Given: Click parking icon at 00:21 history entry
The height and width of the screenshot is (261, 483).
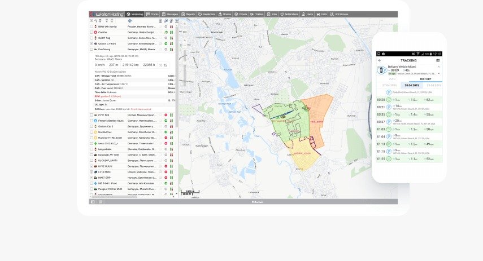Looking at the screenshot, I should point(389,107).
